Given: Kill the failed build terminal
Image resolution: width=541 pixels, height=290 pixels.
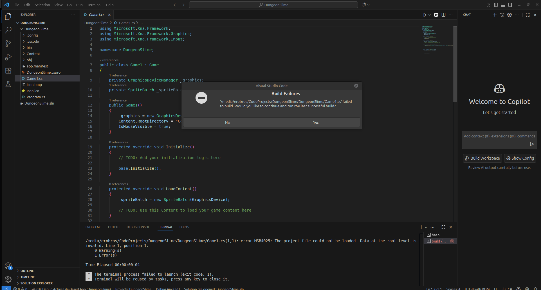Looking at the screenshot, I should click(452, 241).
